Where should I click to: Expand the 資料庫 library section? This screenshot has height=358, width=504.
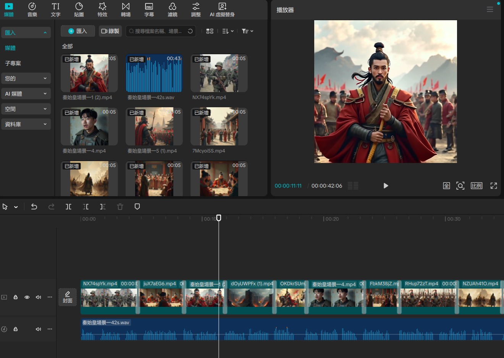(x=26, y=124)
